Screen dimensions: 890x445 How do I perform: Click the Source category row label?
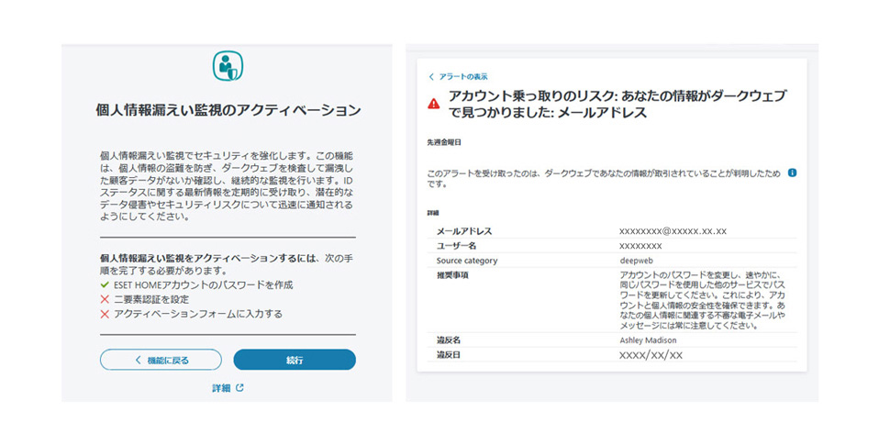467,261
